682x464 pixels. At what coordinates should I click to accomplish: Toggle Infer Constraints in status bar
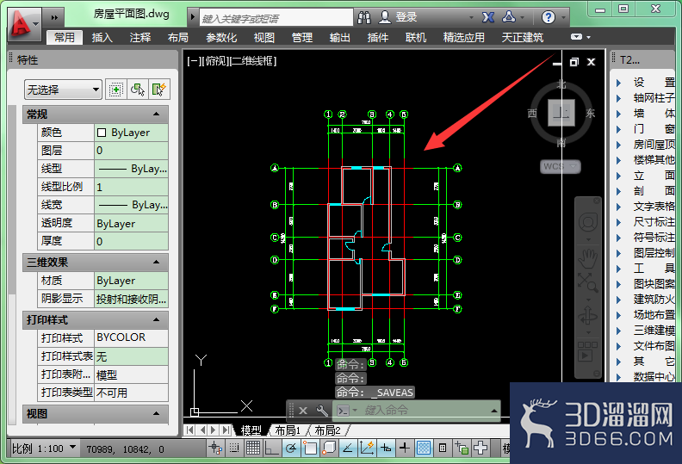pyautogui.click(x=216, y=448)
